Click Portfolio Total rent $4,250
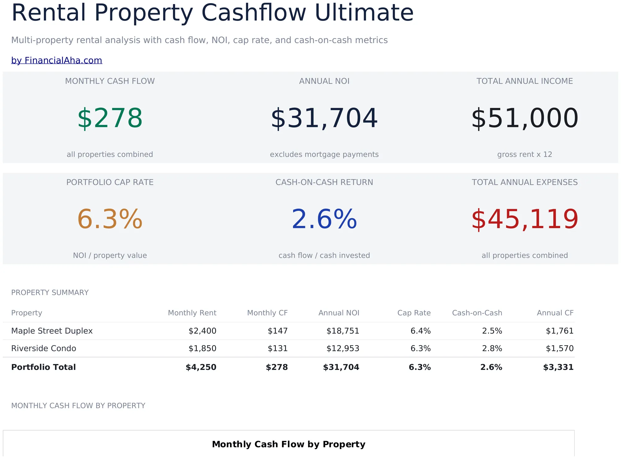621x459 pixels. (x=201, y=367)
